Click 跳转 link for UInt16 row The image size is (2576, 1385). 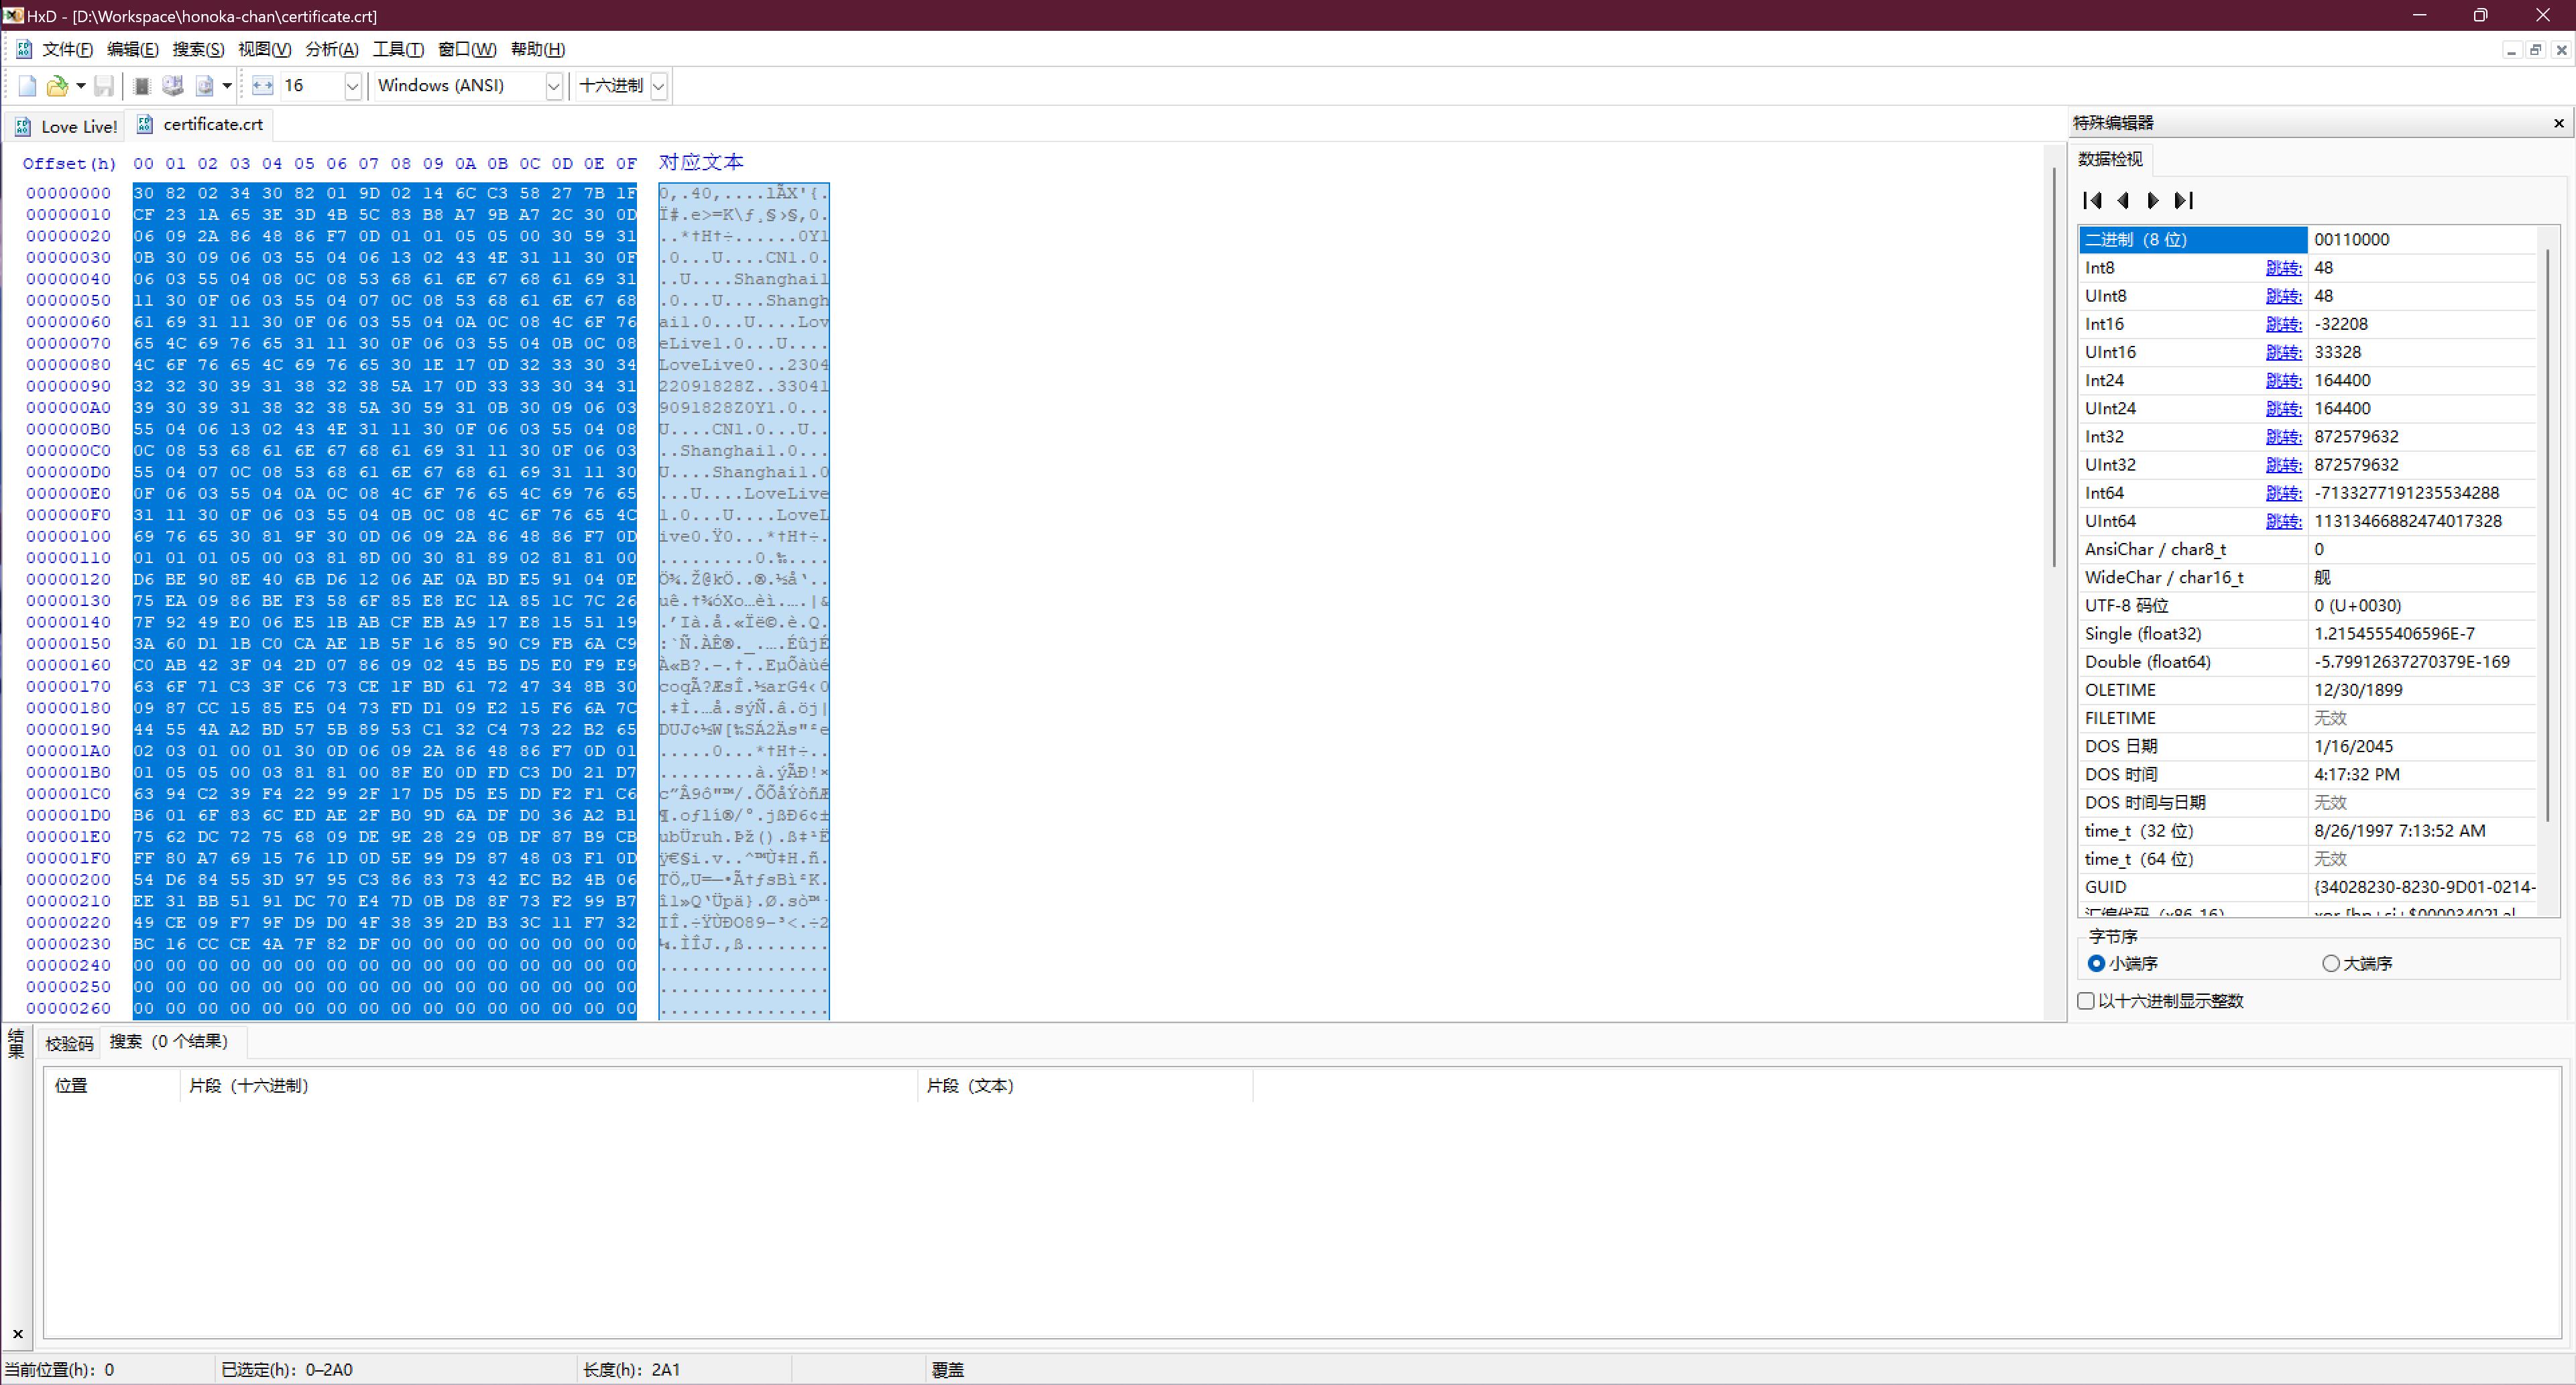pyautogui.click(x=2283, y=352)
